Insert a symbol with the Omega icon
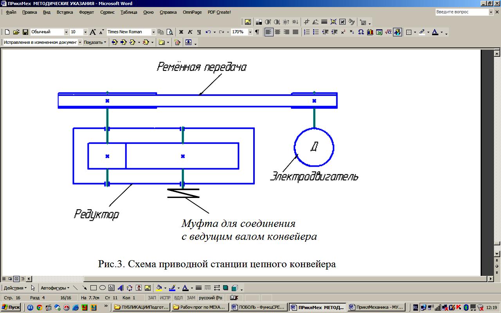This screenshot has height=313, width=501. [361, 32]
